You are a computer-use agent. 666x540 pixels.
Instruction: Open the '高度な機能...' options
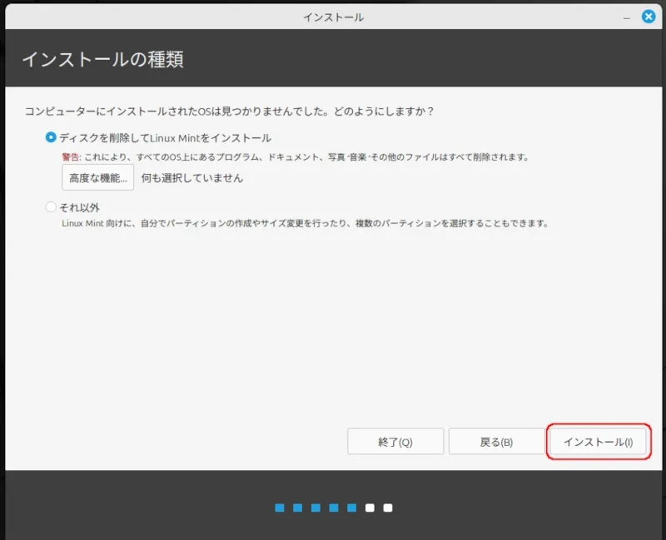[97, 178]
